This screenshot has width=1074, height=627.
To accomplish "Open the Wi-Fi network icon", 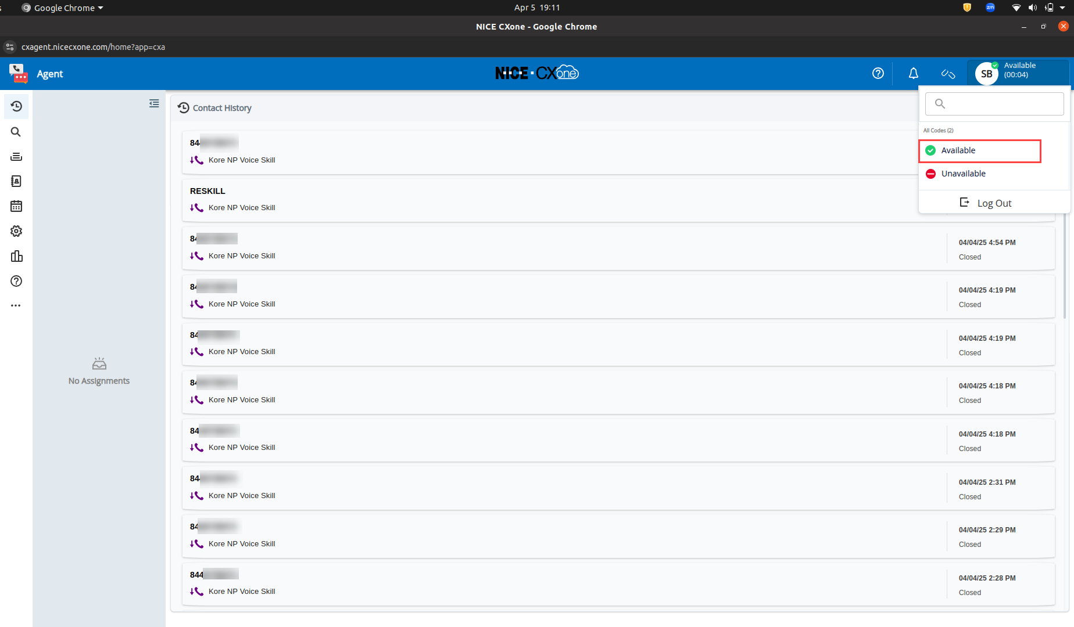I will click(1016, 8).
